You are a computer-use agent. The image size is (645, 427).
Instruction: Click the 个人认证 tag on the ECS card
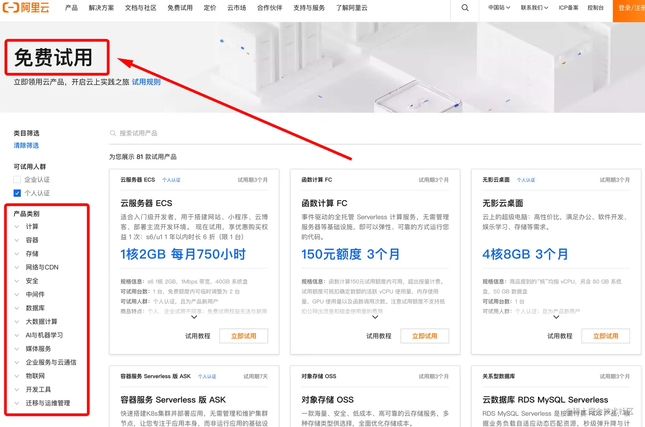pos(171,180)
